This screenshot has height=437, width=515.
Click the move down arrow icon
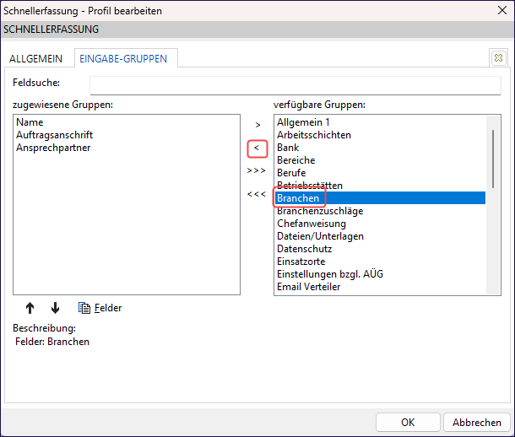[56, 308]
